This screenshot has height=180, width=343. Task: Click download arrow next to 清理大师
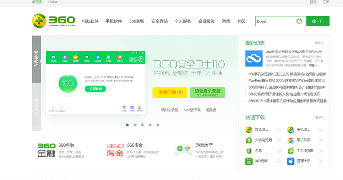pyautogui.click(x=321, y=161)
